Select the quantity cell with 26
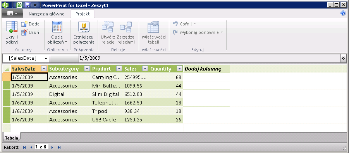 pyautogui.click(x=166, y=119)
